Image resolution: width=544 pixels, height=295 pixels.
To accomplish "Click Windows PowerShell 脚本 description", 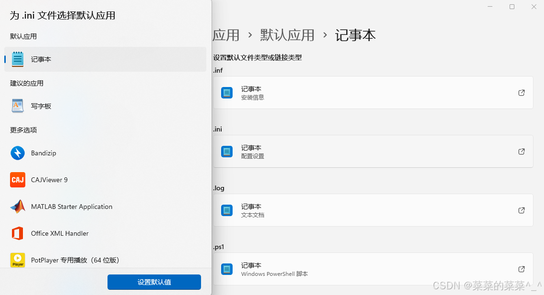I will click(x=275, y=274).
